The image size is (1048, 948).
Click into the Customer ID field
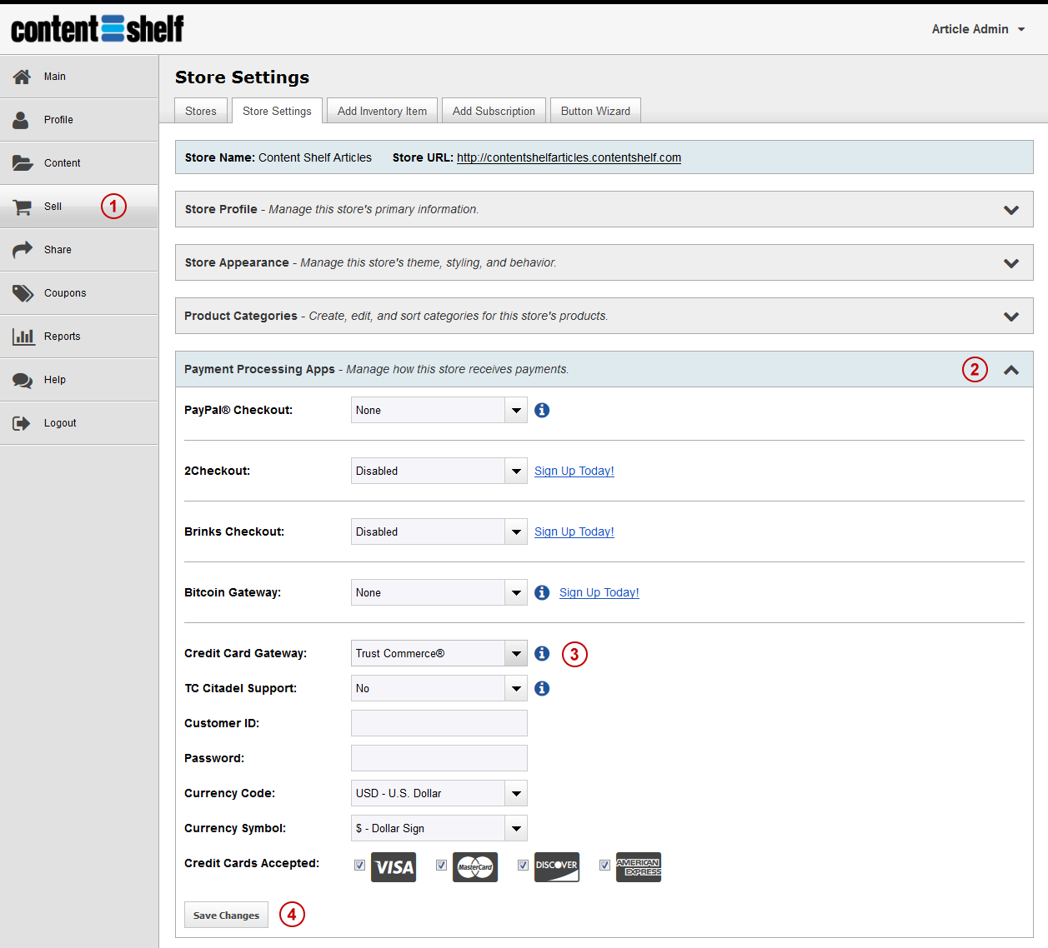pyautogui.click(x=439, y=723)
